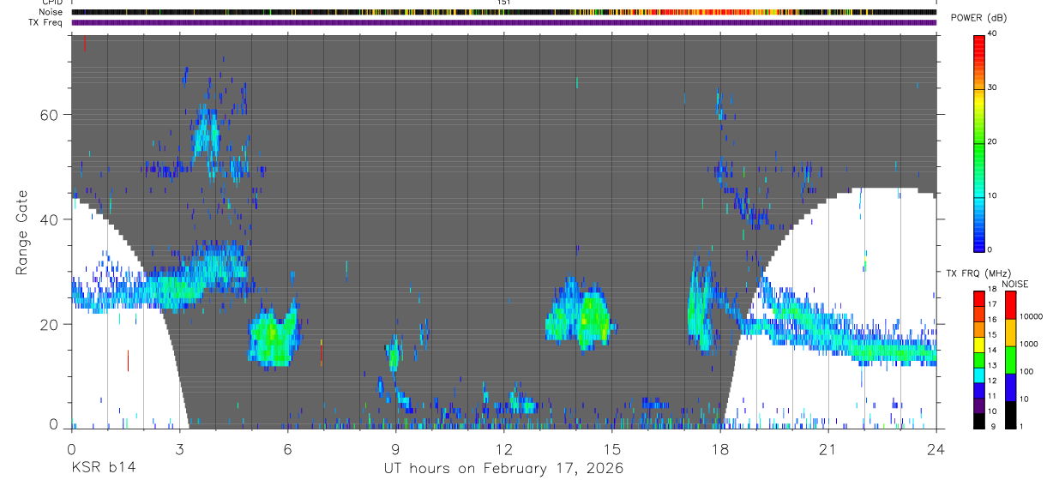
Task: Click the 15 hour tick label
Action: point(611,448)
